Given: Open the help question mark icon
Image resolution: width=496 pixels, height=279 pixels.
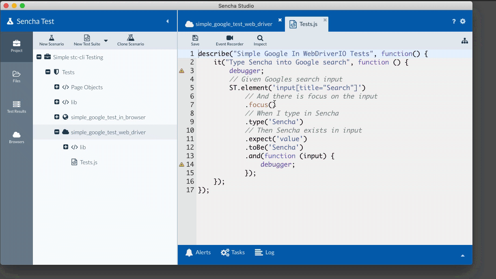Looking at the screenshot, I should click(x=454, y=21).
